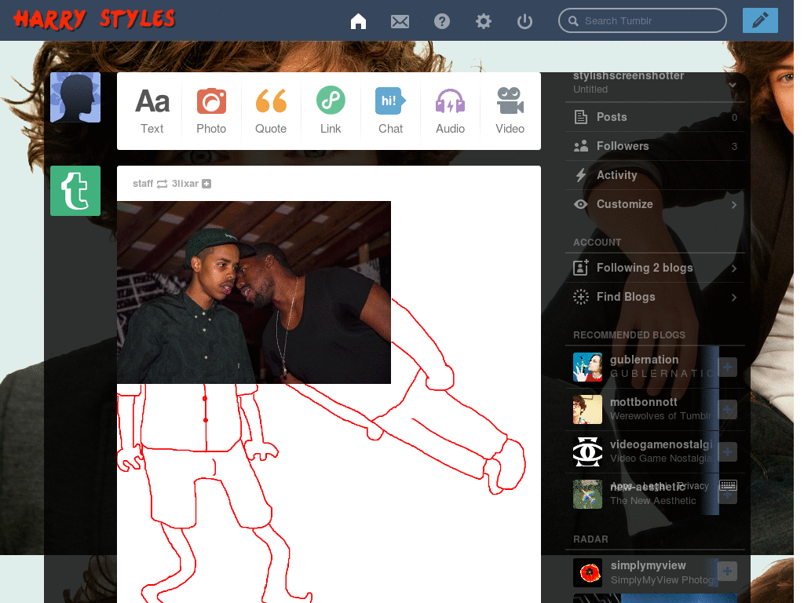Open the Followers list
Image resolution: width=804 pixels, height=603 pixels.
655,146
